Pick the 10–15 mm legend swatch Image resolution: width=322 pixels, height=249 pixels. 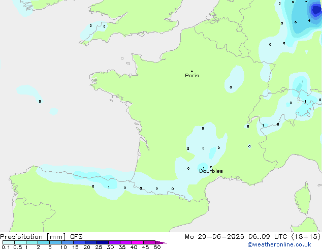[x=67, y=242]
